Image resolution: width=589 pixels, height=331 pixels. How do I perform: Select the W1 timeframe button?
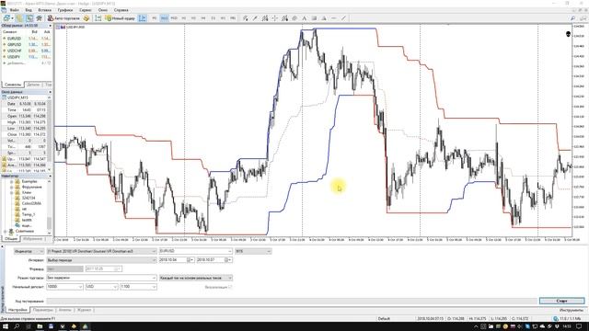point(223,18)
